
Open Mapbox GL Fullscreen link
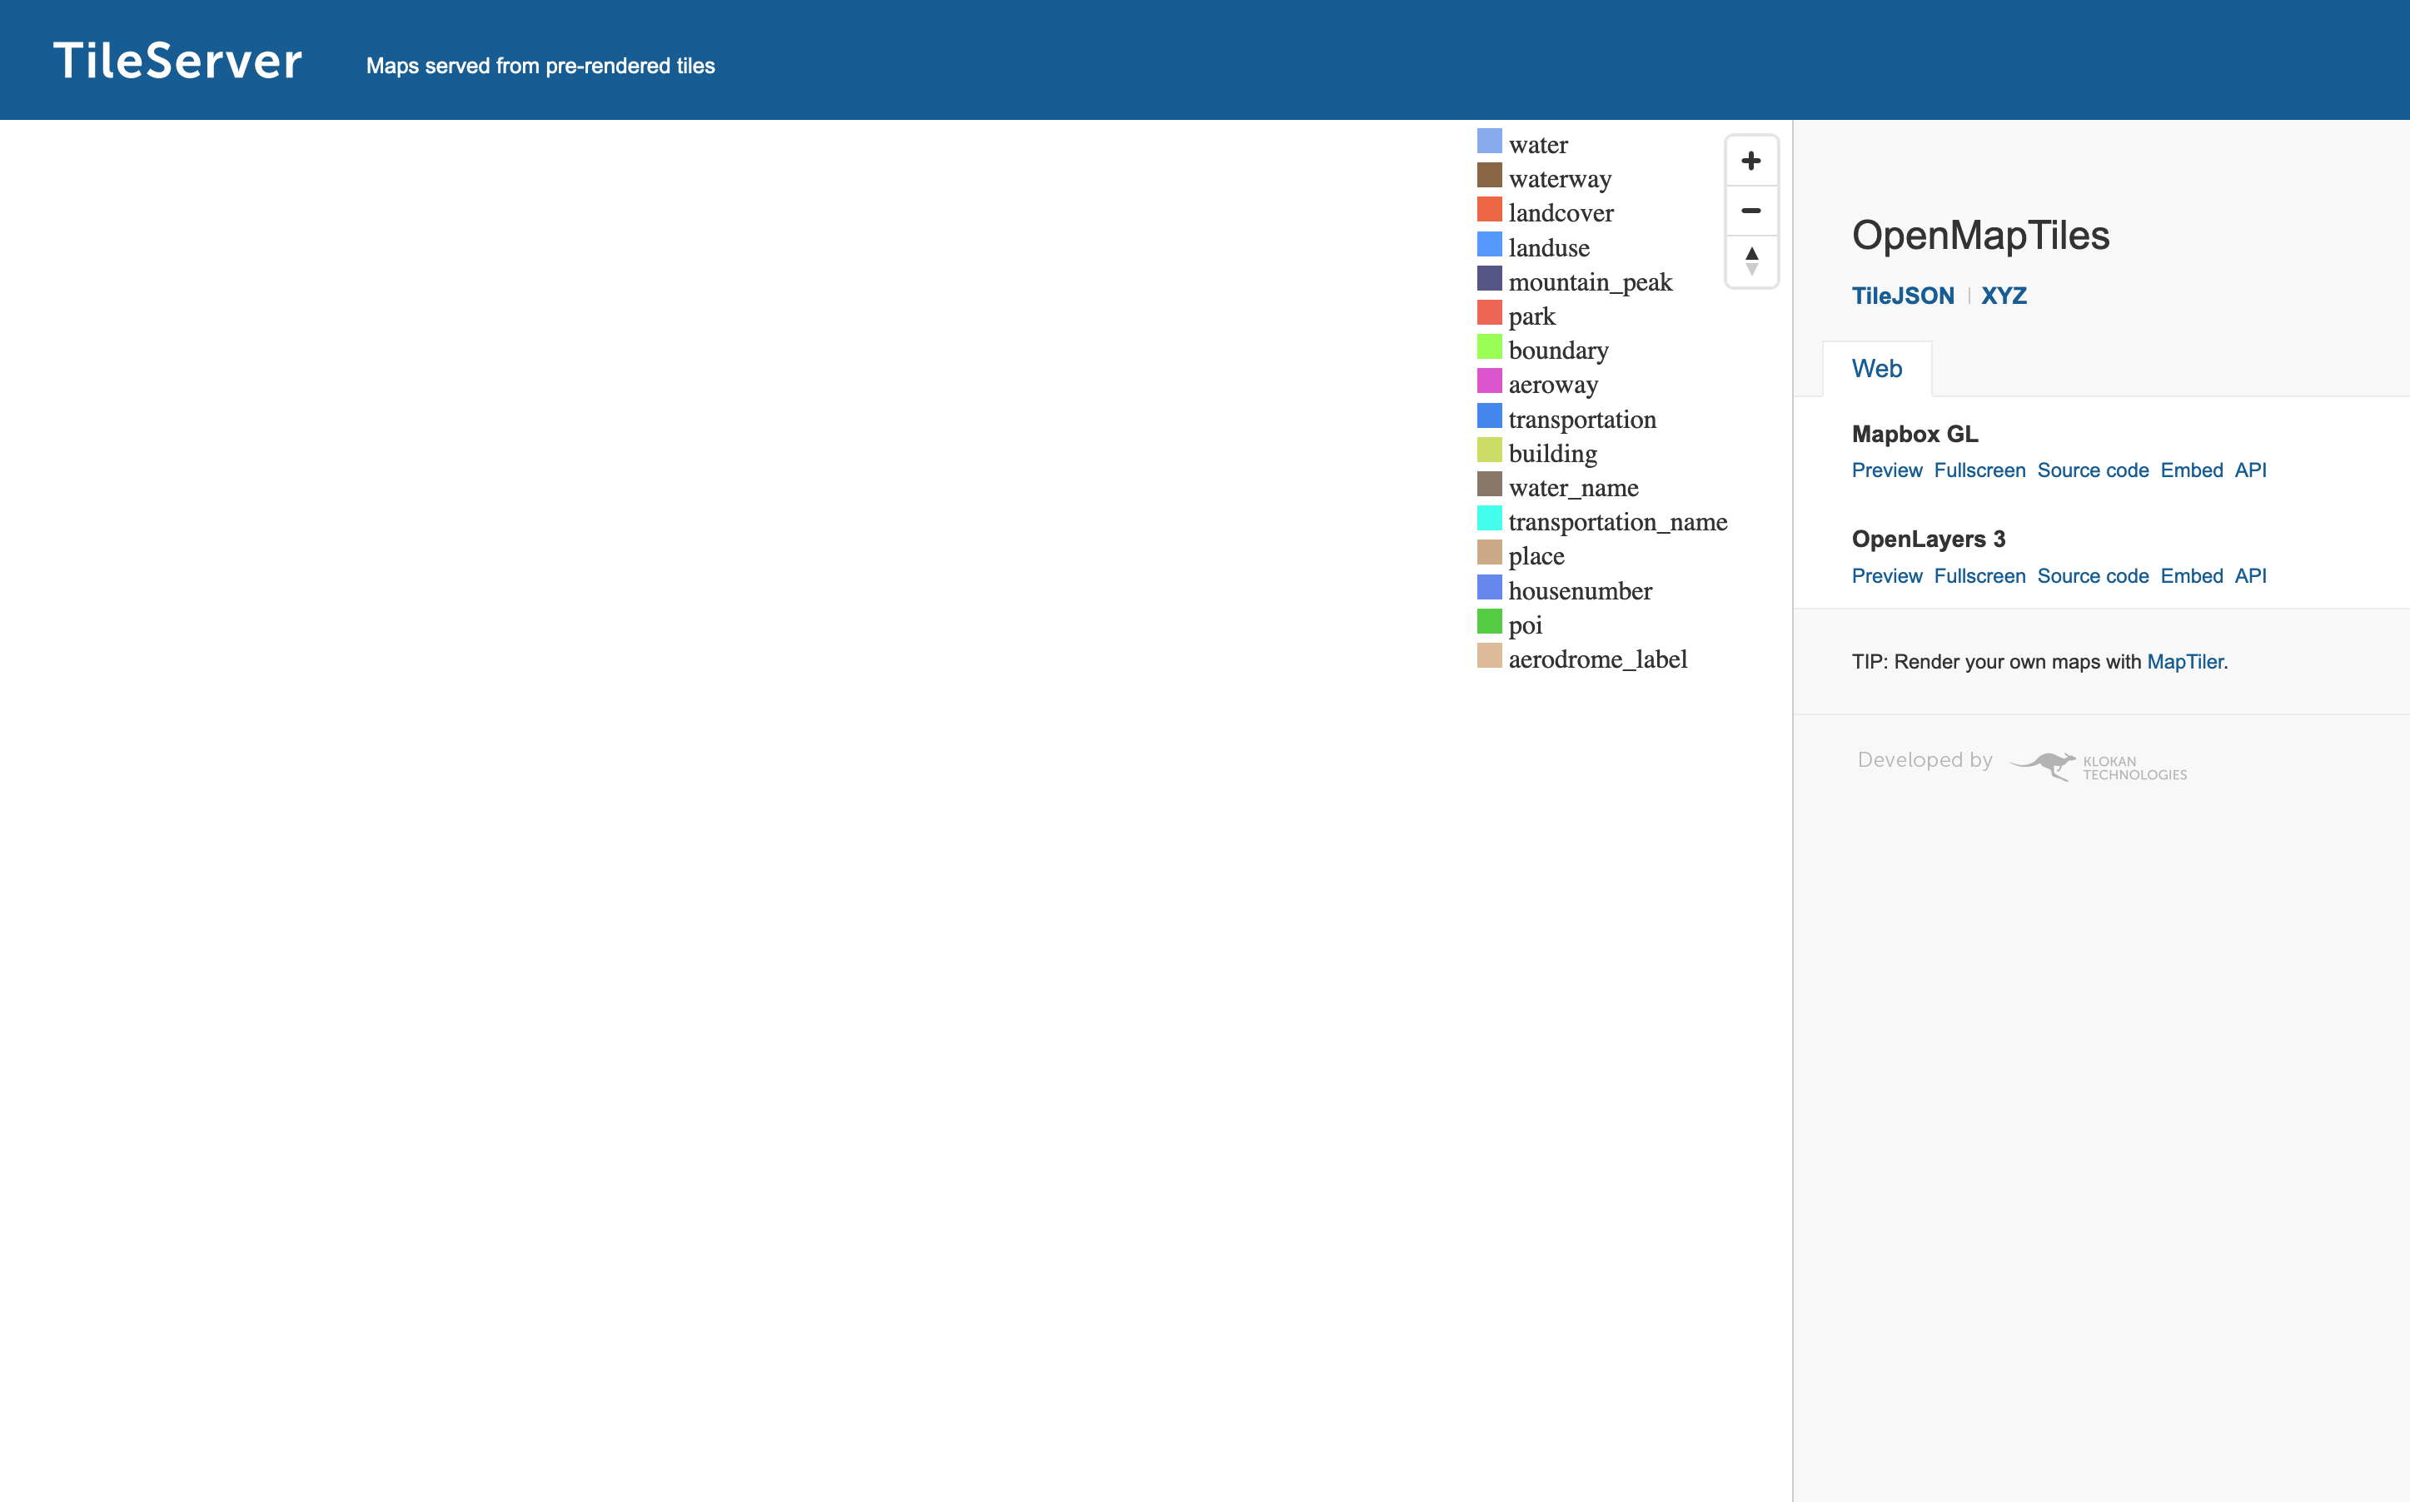(1979, 471)
